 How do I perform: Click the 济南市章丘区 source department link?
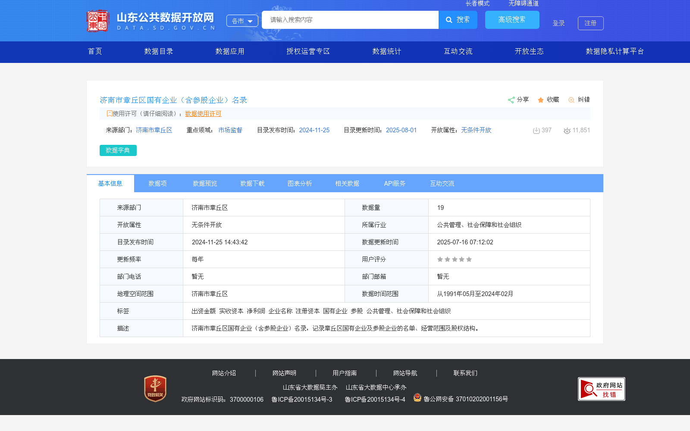pyautogui.click(x=154, y=130)
